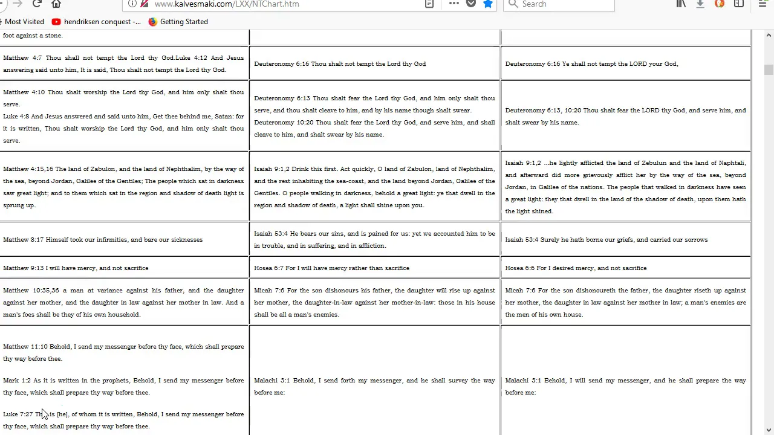
Task: Click Isaiah 9:1,2 'lightly afflicted' cell
Action: 626,187
